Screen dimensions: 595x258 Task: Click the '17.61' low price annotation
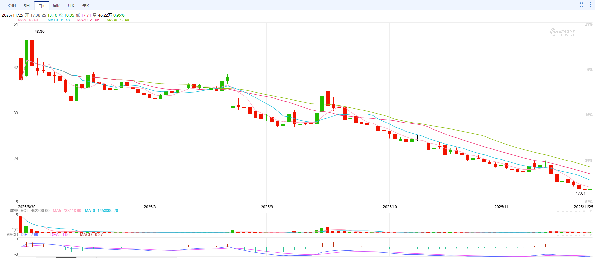581,193
